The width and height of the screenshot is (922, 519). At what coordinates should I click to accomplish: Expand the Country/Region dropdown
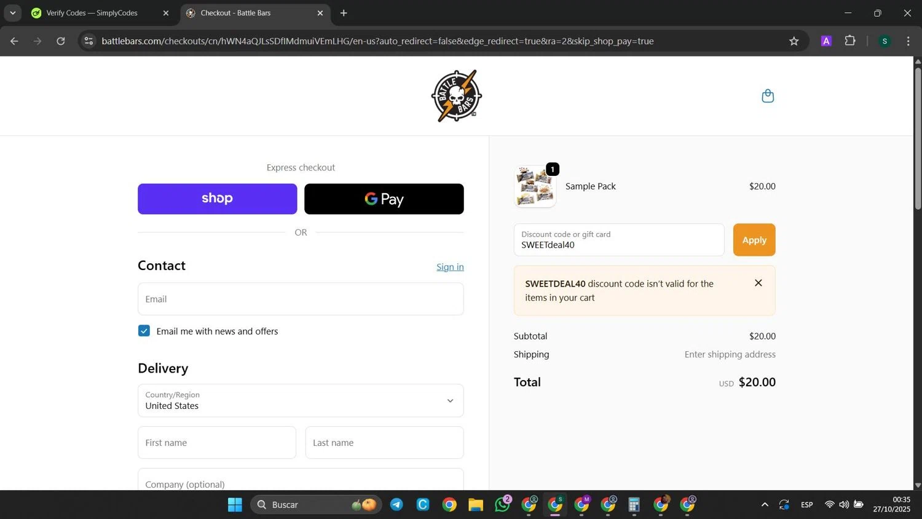301,400
